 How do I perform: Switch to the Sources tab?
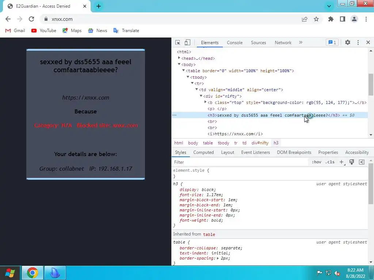258,43
